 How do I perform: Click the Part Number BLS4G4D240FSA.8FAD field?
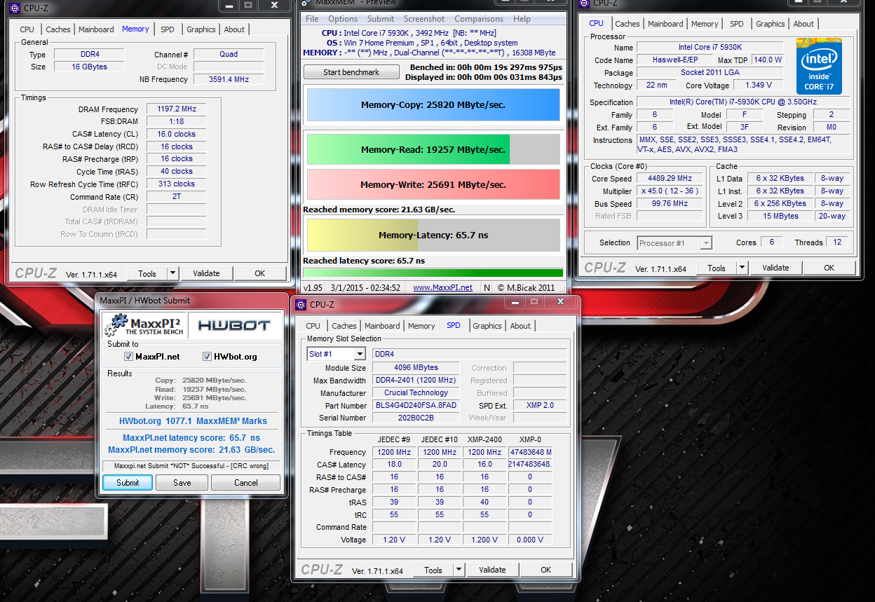[416, 406]
